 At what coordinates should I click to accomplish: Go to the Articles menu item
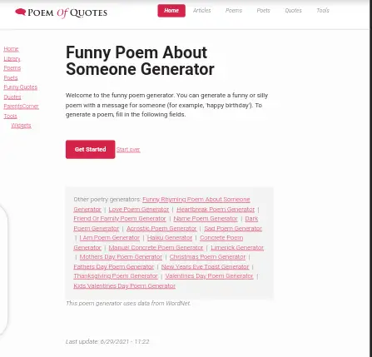pyautogui.click(x=202, y=11)
